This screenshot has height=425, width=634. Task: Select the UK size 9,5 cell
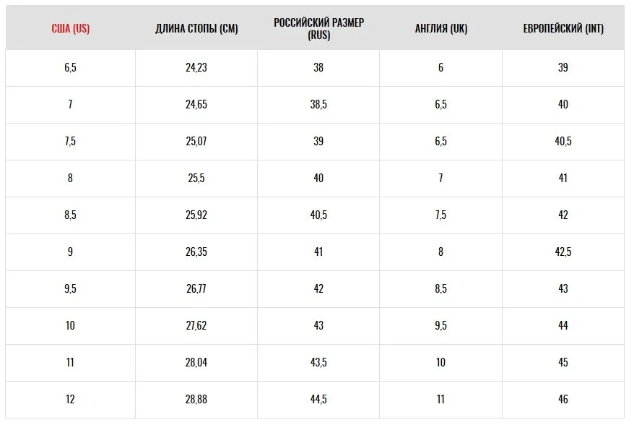coord(441,325)
